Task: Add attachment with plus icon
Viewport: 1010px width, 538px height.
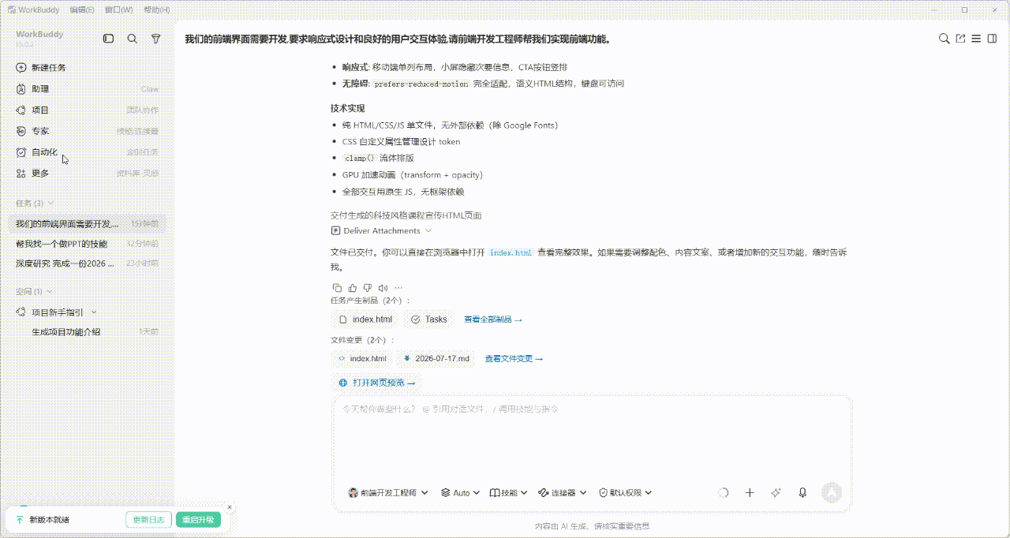Action: (750, 492)
